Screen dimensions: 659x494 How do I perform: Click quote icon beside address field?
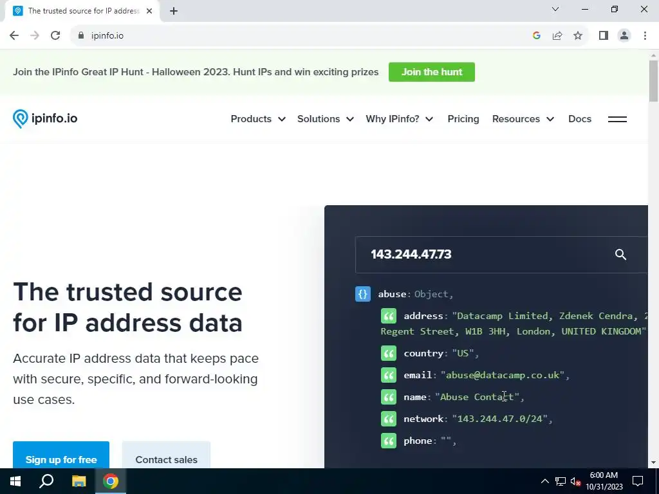(x=388, y=316)
